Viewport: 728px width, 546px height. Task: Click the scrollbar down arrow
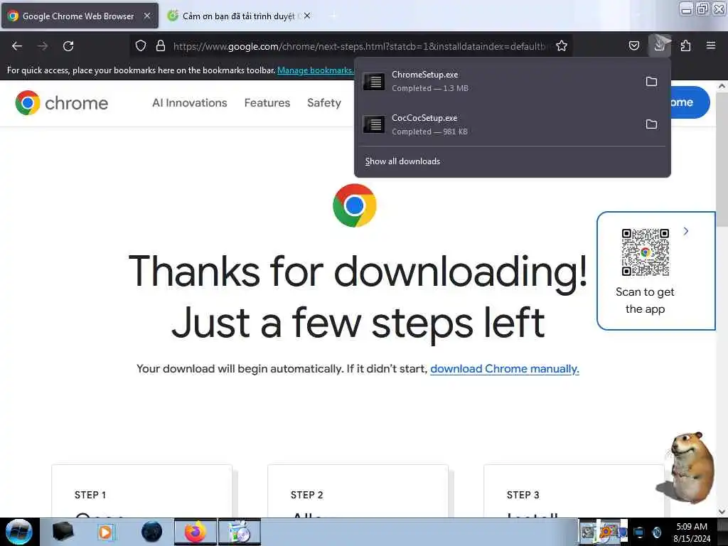(722, 512)
